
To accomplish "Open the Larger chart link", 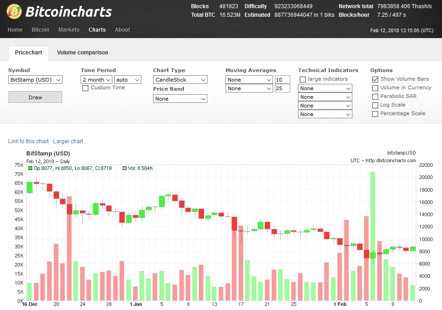I will click(x=68, y=141).
